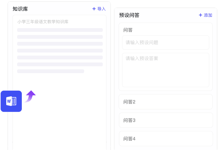Select the blue Word document icon
This screenshot has width=218, height=150.
[x=11, y=101]
